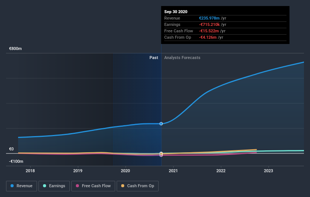Image resolution: width=310 pixels, height=197 pixels.
Task: Toggle the Revenue series legend button
Action: [22, 186]
